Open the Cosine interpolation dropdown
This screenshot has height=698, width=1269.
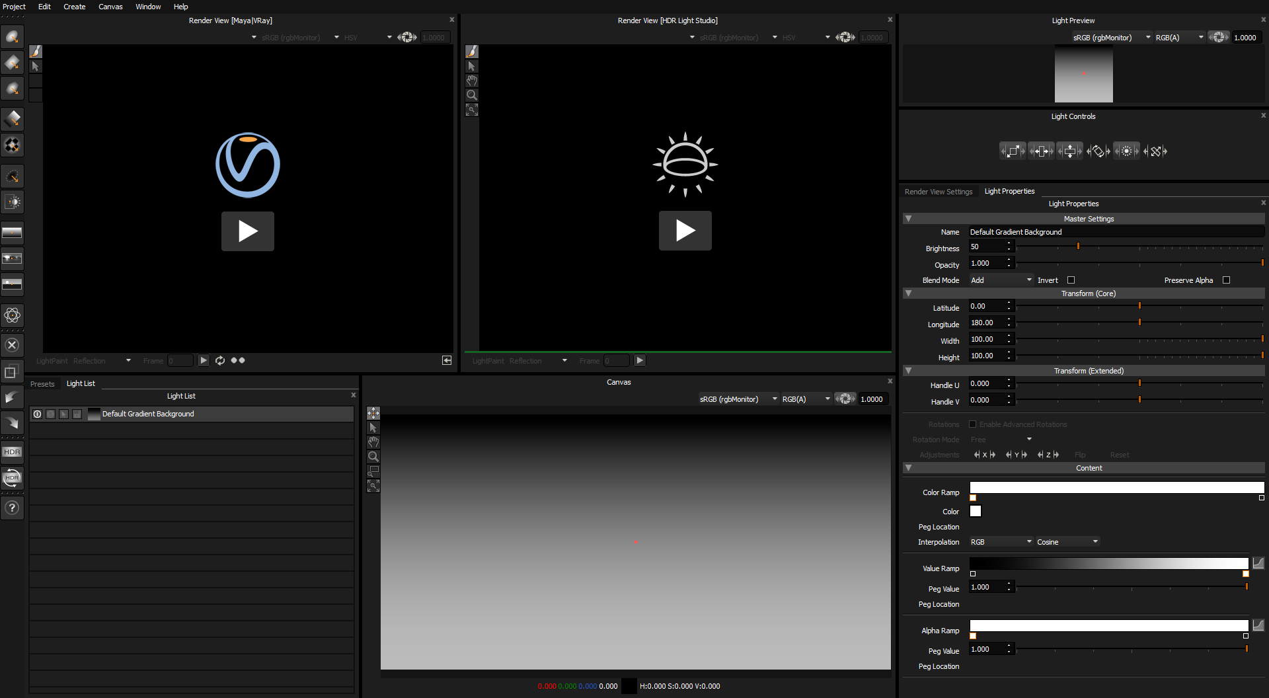coord(1067,542)
